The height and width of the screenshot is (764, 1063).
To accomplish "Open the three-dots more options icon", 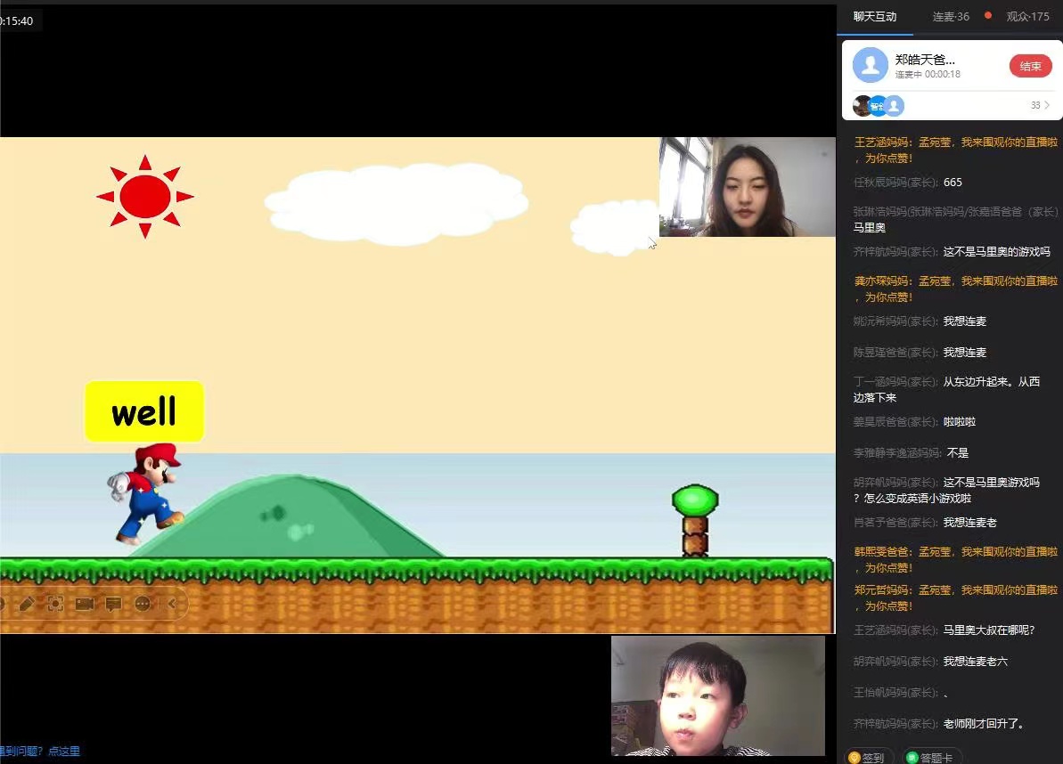I will coord(143,604).
